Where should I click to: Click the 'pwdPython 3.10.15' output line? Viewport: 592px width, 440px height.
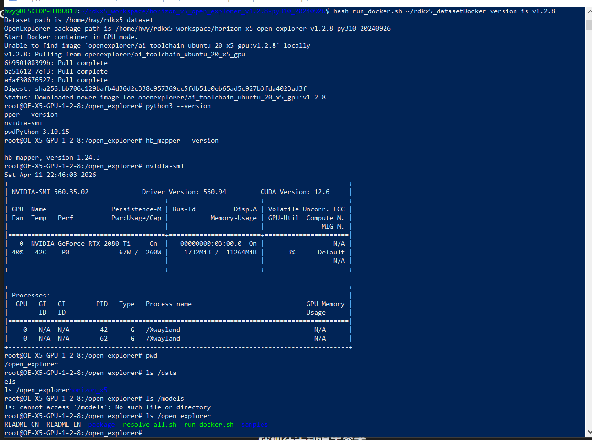37,132
